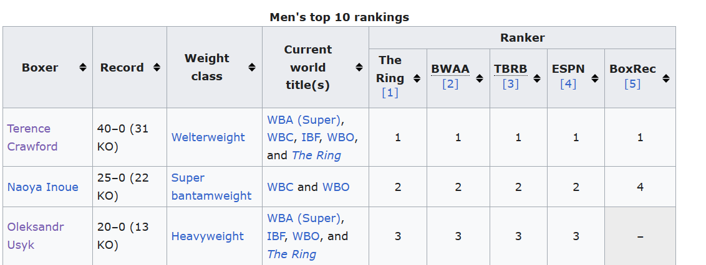
Task: Open reference [4] under ESPN
Action: [568, 83]
